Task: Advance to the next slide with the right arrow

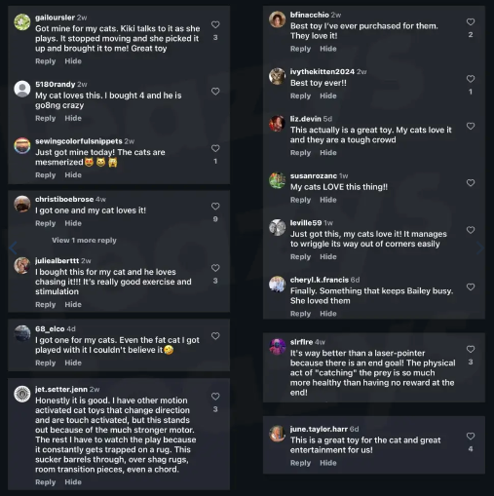Action: pos(480,248)
